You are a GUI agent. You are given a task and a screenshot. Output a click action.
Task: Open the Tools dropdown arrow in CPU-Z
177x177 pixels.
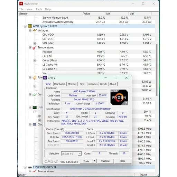[94, 161]
